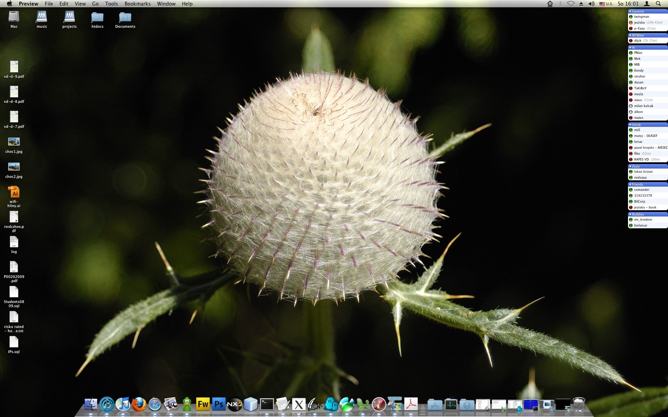Screen dimensions: 668x417
Task: Open Safari compass icon in dock
Action: [x=155, y=404]
